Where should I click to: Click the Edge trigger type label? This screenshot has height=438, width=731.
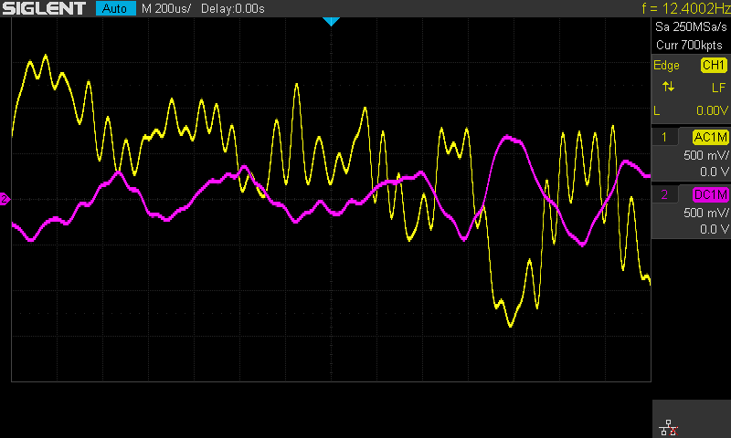point(666,65)
